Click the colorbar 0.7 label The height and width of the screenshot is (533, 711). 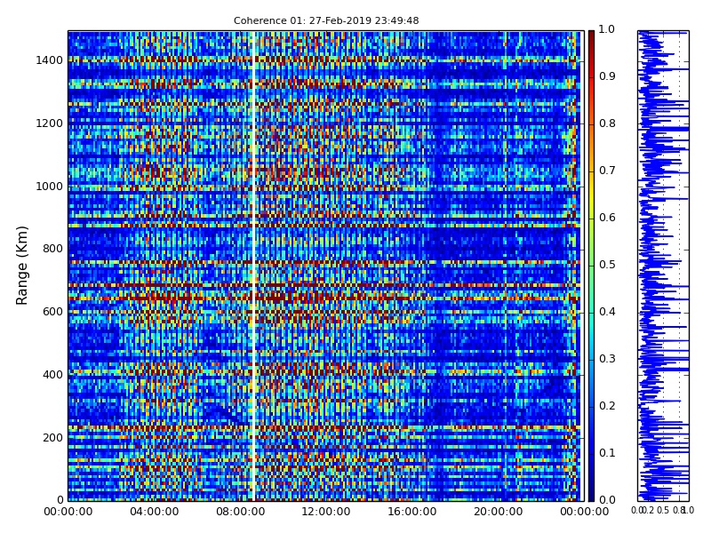(x=607, y=171)
